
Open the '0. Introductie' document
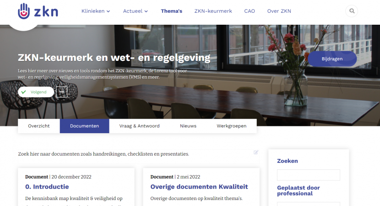point(47,187)
